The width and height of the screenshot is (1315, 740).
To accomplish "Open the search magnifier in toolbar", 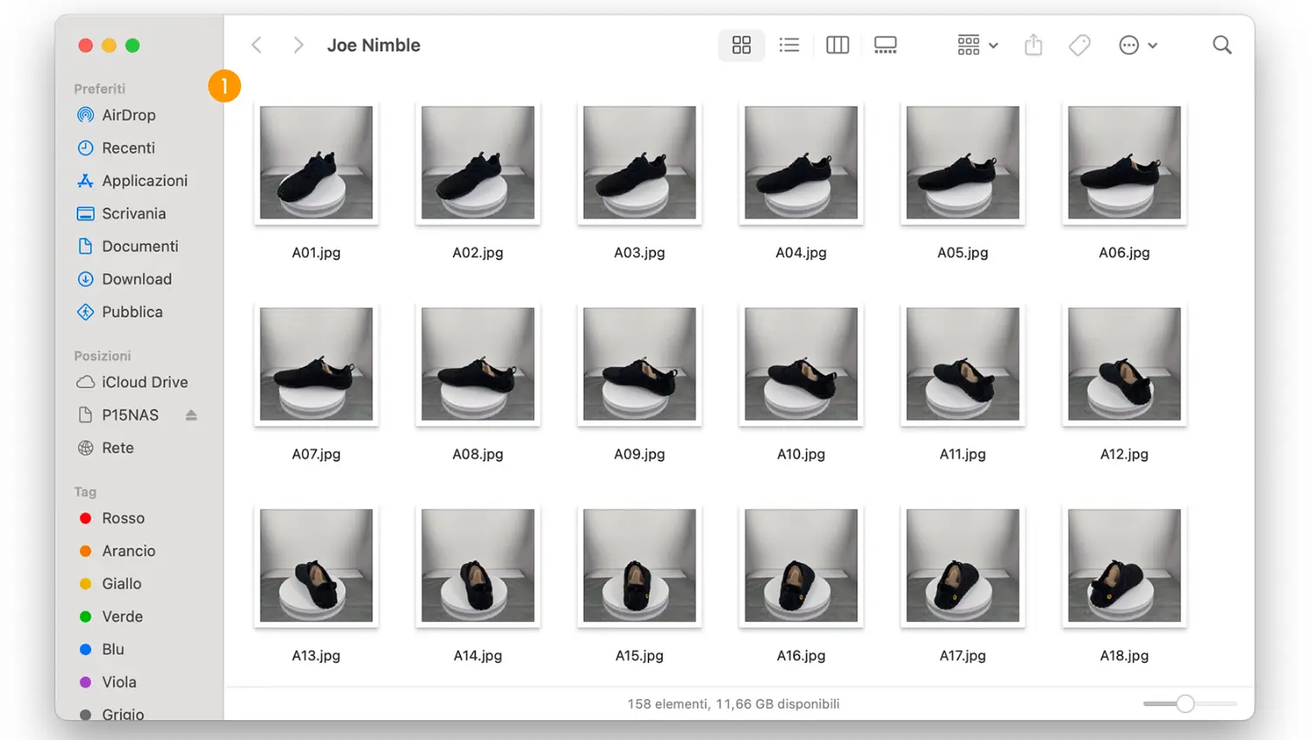I will [1221, 45].
